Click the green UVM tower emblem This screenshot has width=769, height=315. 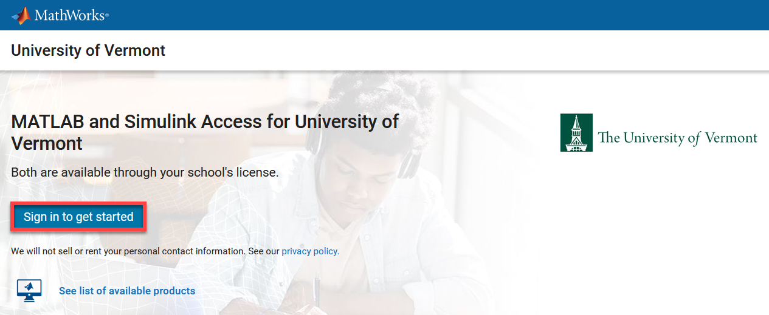(576, 132)
